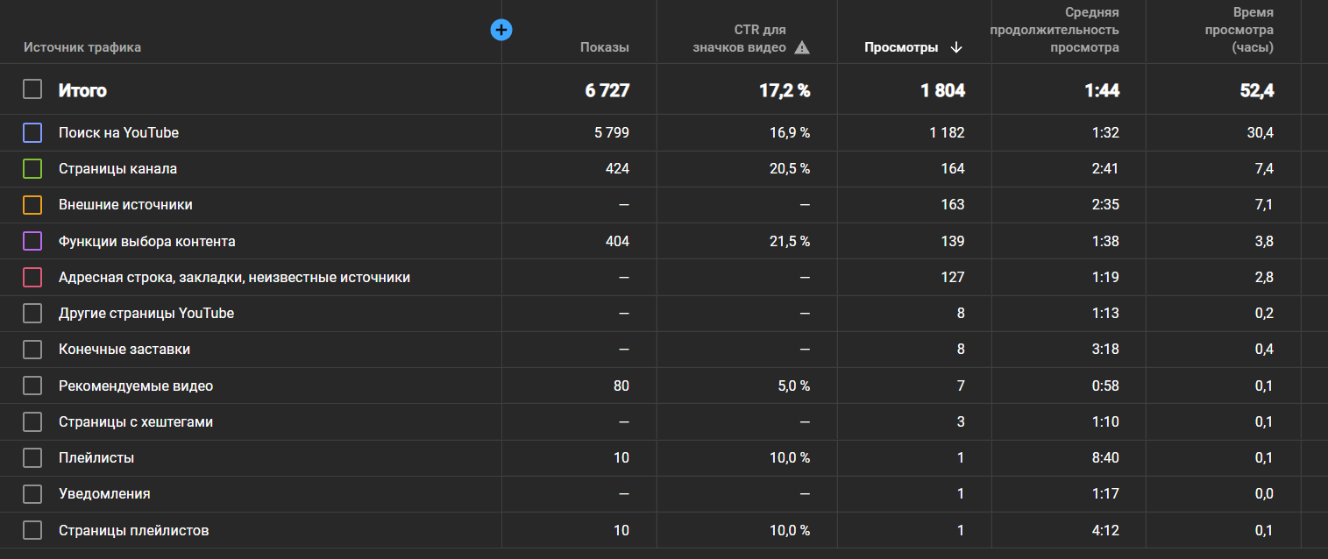Click the Источник трафика column header
Image resolution: width=1328 pixels, height=559 pixels.
pos(82,47)
